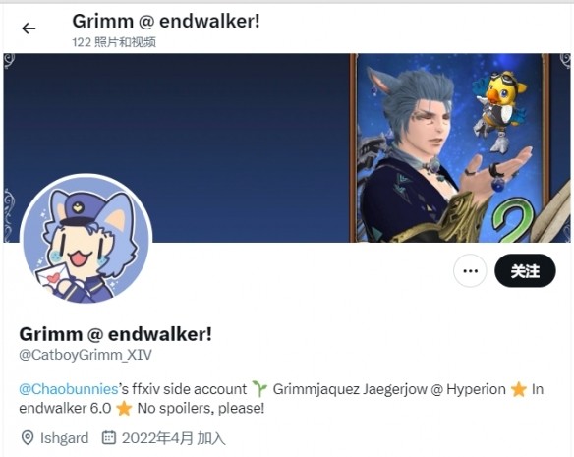Click the top header title Grimm @ endwalker!
Image resolution: width=574 pixels, height=457 pixels.
[x=166, y=21]
